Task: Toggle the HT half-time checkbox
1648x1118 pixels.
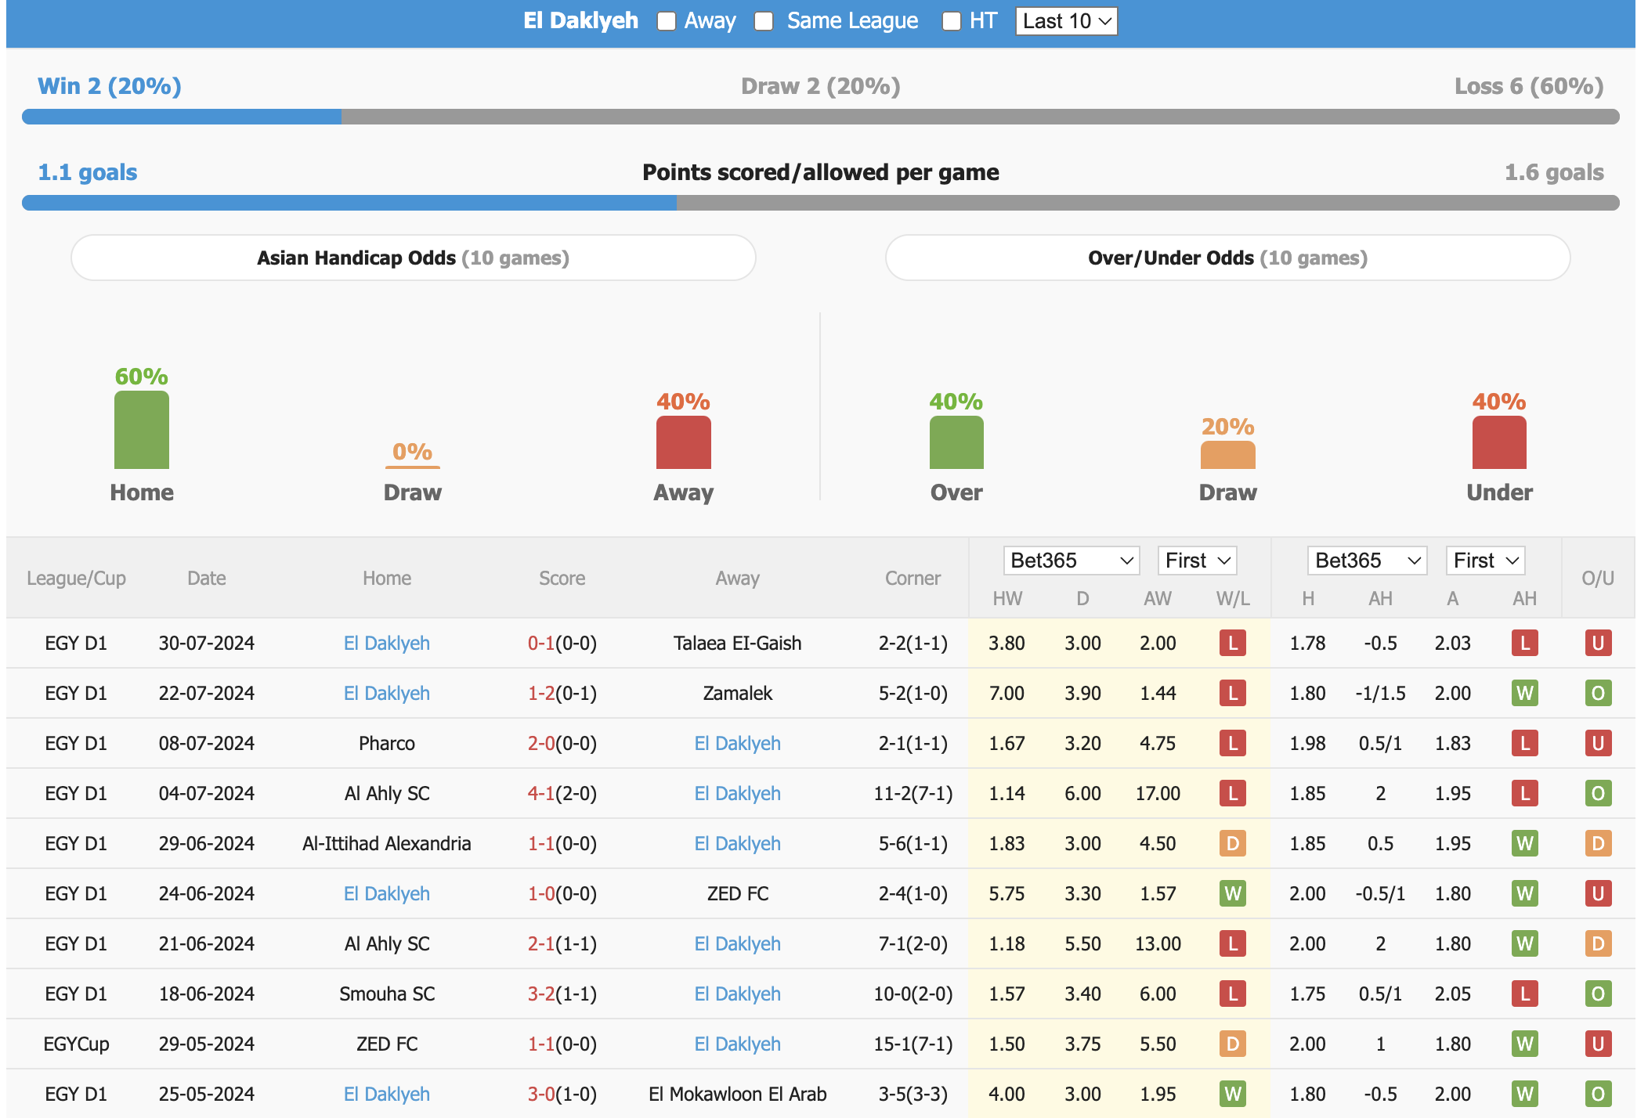Action: (x=946, y=19)
